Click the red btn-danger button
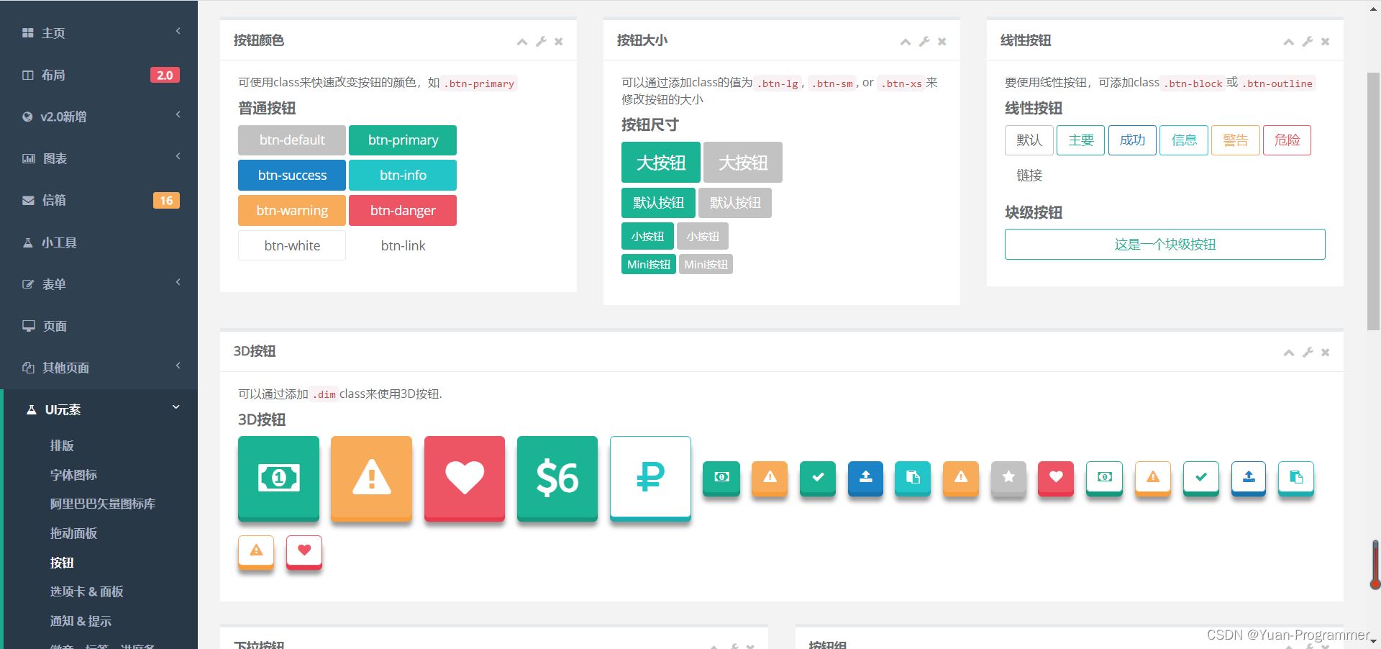This screenshot has height=649, width=1381. [403, 211]
